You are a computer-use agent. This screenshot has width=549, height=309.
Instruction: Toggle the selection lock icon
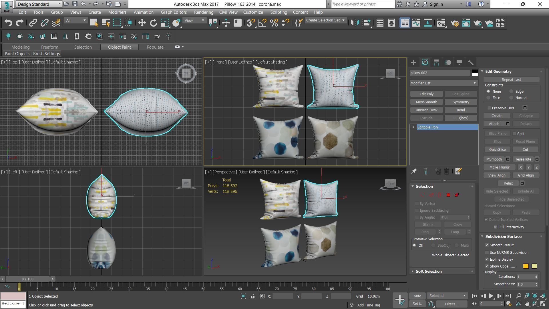tap(253, 296)
